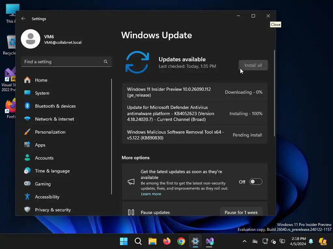This screenshot has height=249, width=333.
Task: Click the Apps icon in sidebar
Action: (x=27, y=145)
